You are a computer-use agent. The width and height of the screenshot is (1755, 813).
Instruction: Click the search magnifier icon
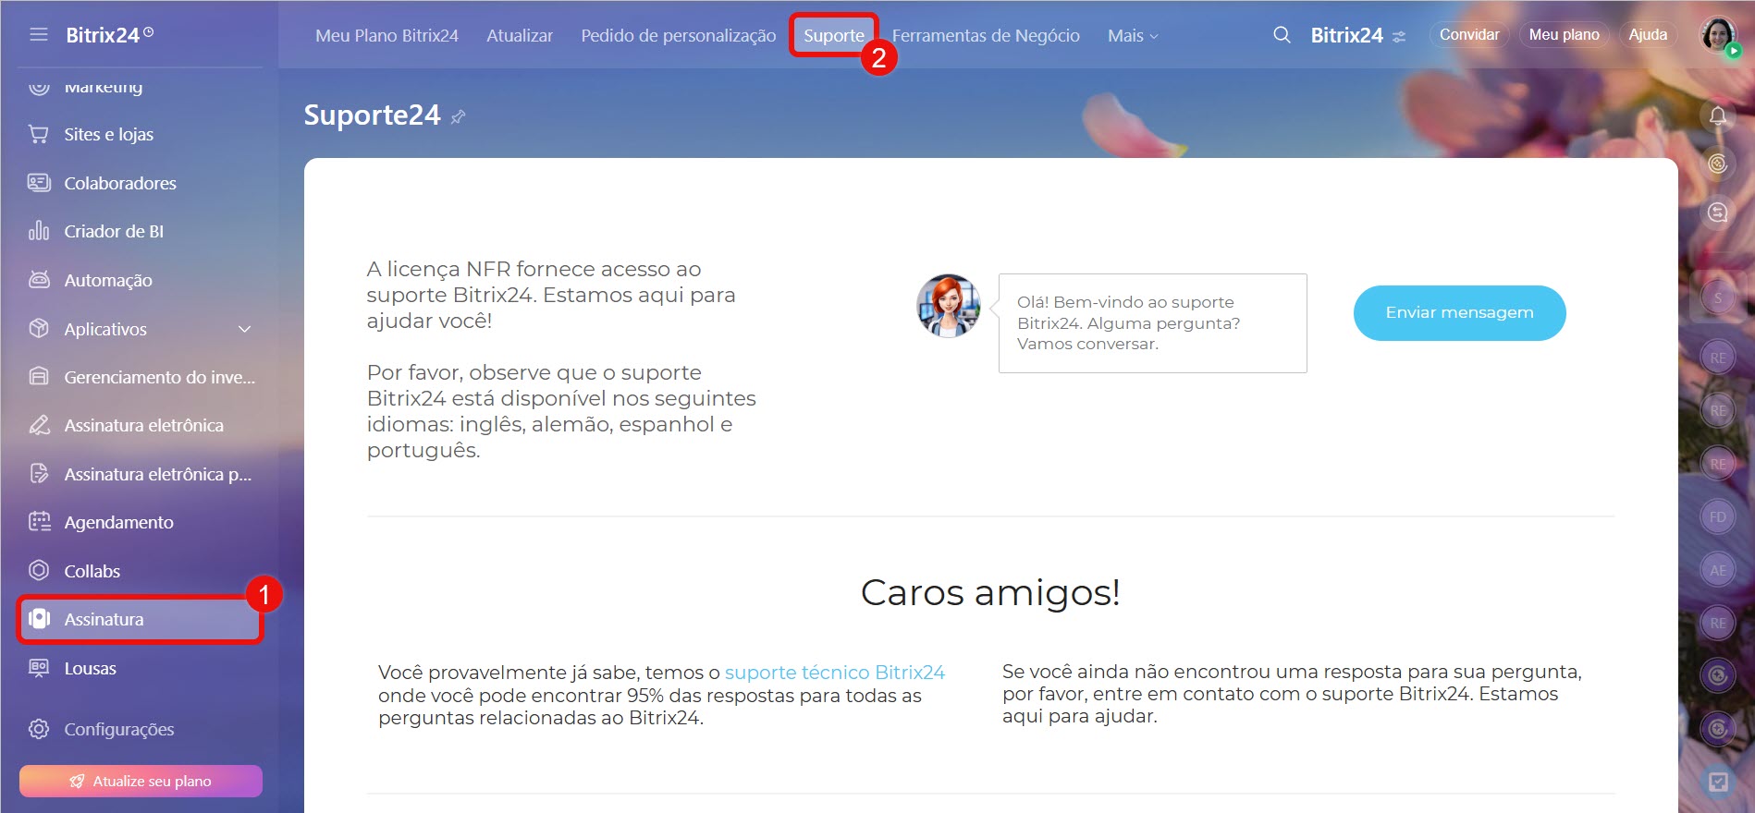click(1282, 35)
